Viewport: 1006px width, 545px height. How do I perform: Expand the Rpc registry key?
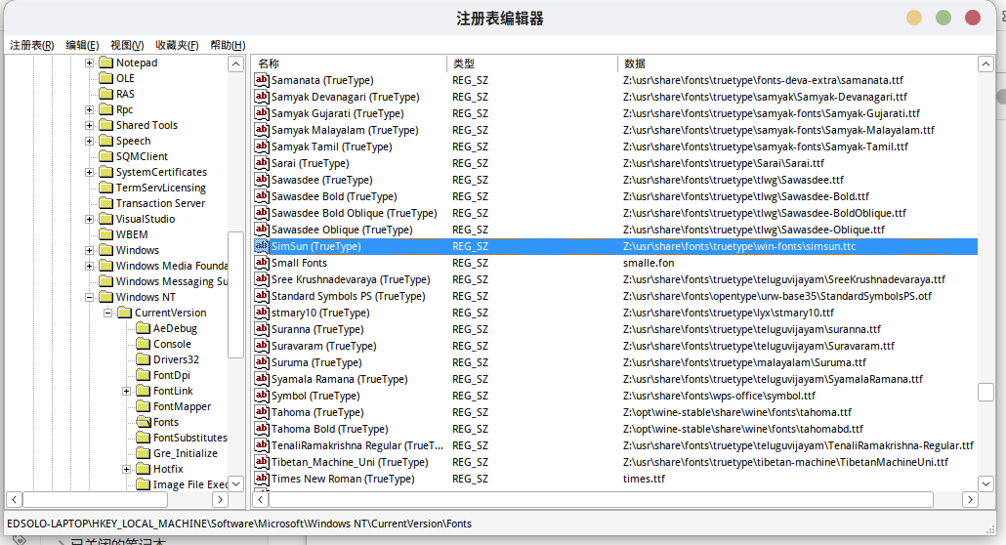pyautogui.click(x=89, y=109)
